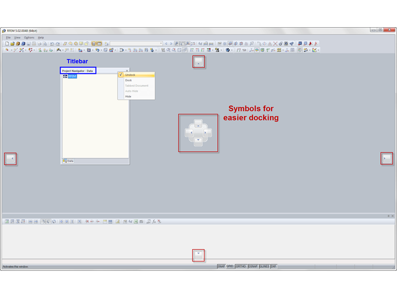
Task: Open the dropdown arrow beside the four yellow squares icon
Action: pyautogui.click(x=283, y=50)
